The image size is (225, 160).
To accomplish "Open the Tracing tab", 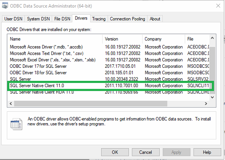I will (x=99, y=19).
